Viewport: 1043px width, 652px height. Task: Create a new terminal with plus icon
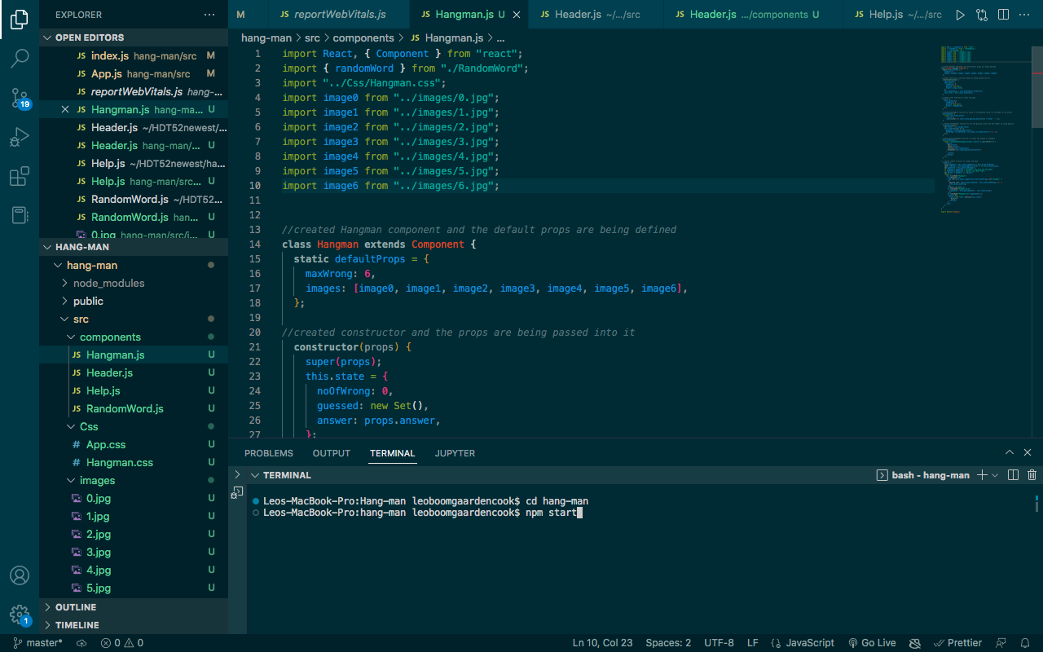click(982, 475)
